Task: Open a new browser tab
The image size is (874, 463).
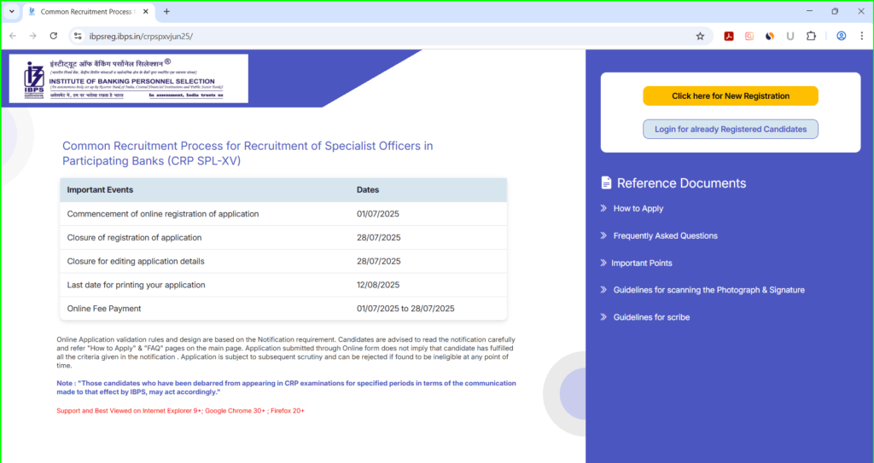Action: tap(166, 12)
